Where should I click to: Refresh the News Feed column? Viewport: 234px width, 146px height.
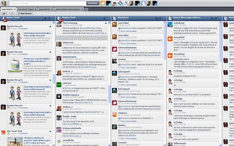point(49,18)
